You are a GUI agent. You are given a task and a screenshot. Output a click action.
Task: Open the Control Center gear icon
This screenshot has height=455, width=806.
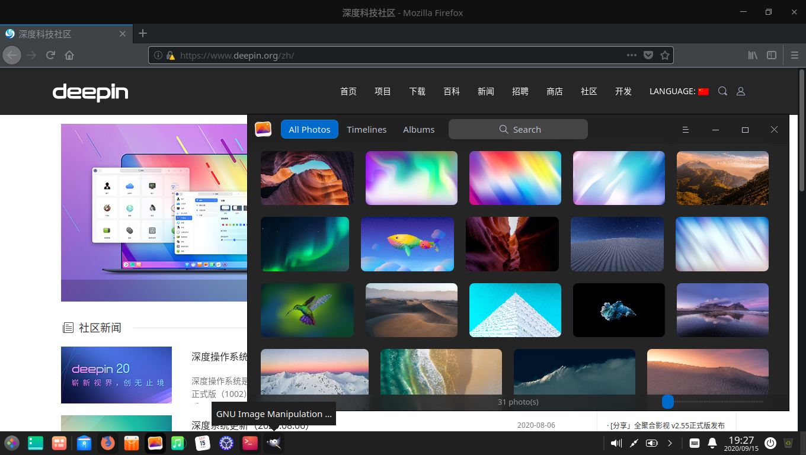coord(226,443)
